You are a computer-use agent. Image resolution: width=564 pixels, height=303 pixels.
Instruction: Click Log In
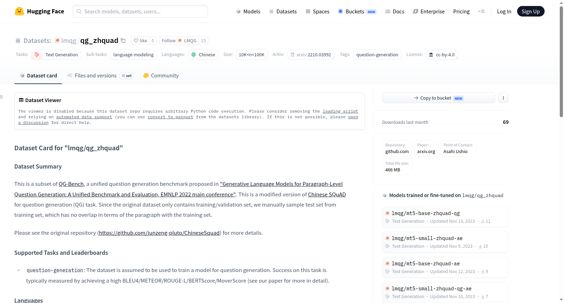(504, 11)
